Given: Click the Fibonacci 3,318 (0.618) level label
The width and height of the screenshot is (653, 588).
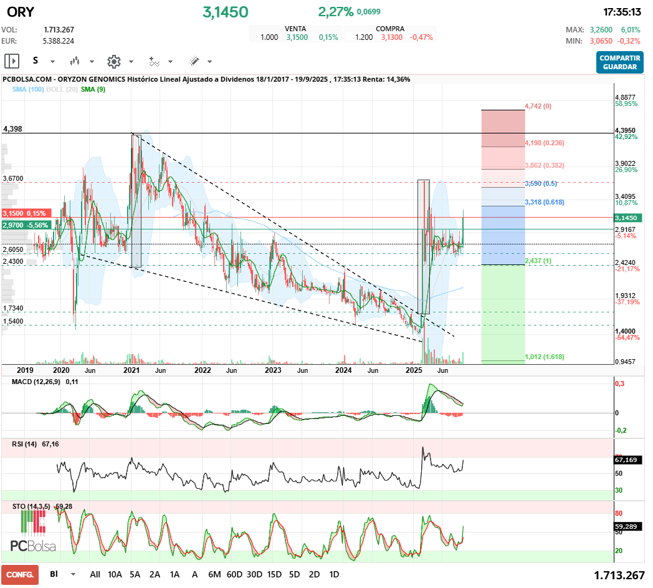Looking at the screenshot, I should click(545, 203).
